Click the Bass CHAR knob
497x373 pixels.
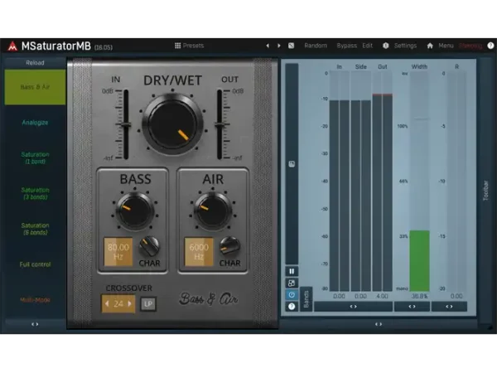click(148, 246)
